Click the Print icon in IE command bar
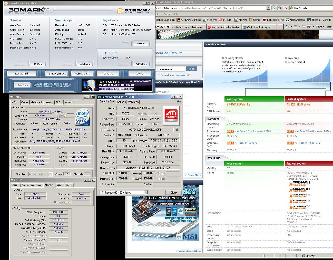This screenshot has width=333, height=260. 309,26
